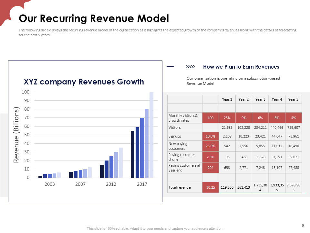
Task: Click the 'Year 4' column header
Action: (277, 99)
